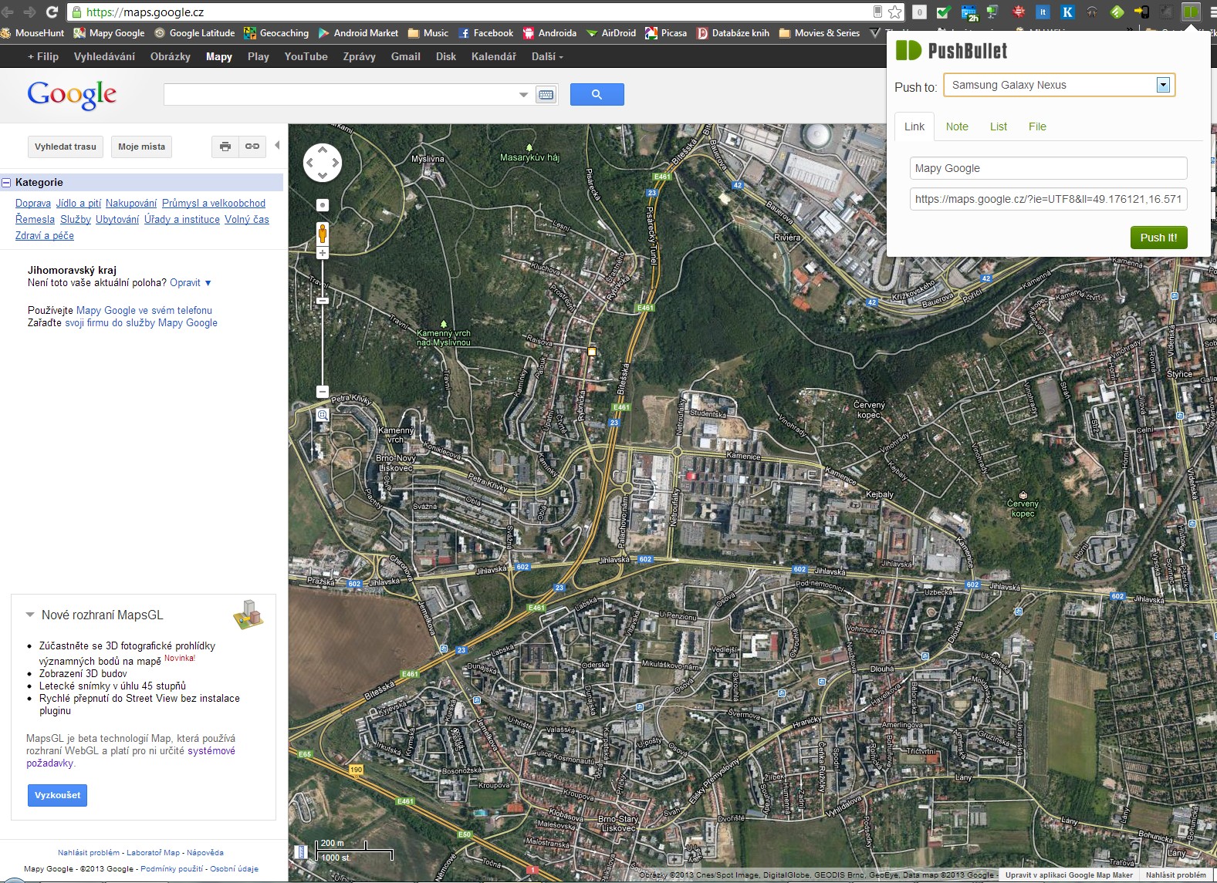
Task: Click the blue magnifier search button
Action: pyautogui.click(x=597, y=94)
